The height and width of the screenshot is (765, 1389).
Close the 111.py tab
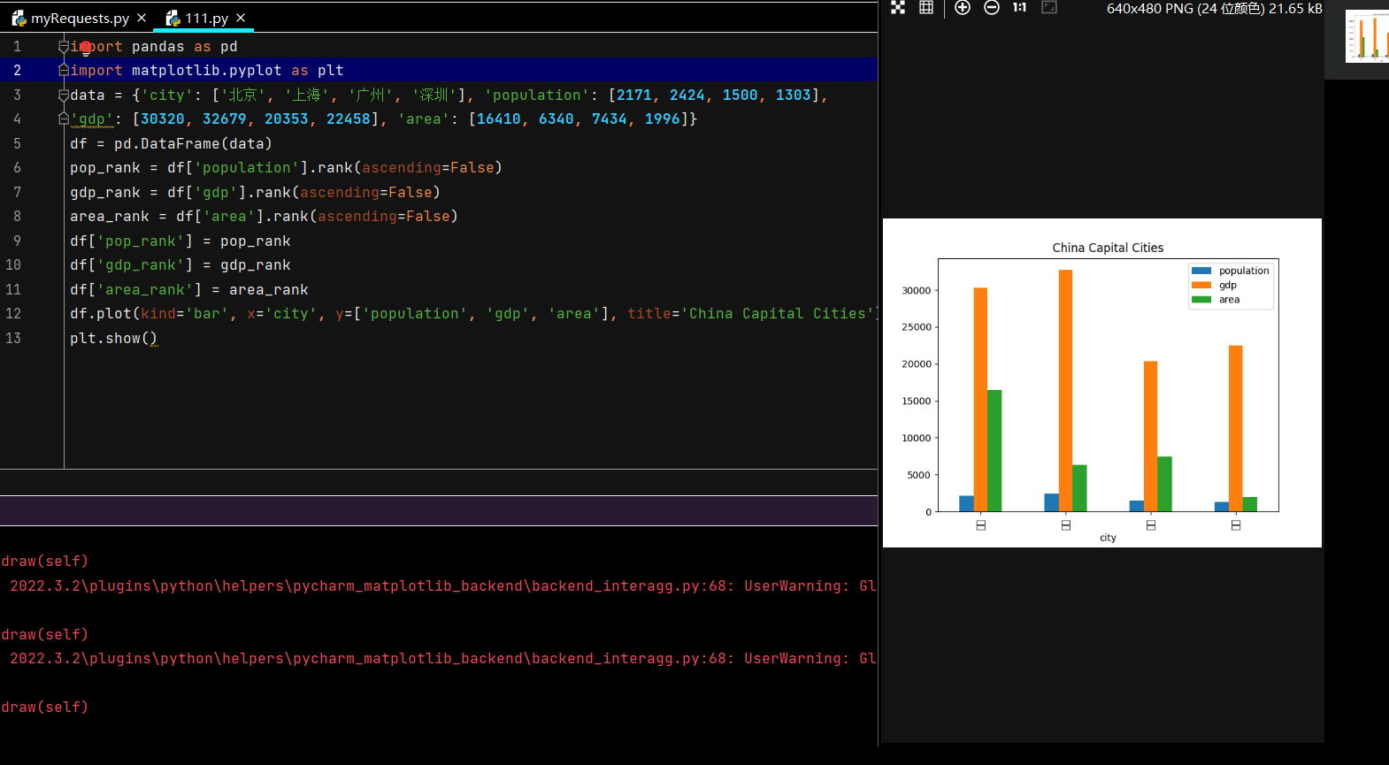[x=241, y=18]
